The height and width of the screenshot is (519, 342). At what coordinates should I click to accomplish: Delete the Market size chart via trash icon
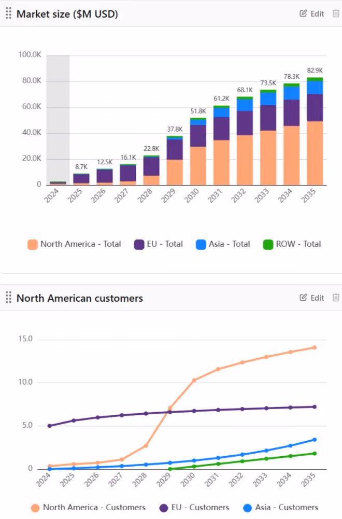tap(336, 13)
